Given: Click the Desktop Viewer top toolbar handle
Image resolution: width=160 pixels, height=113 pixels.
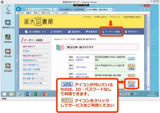Looking at the screenshot, I should pos(81,5).
